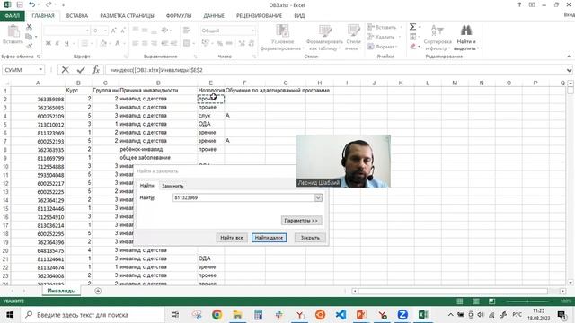Click the Найти все (Find All) button
The width and height of the screenshot is (575, 323).
pos(232,238)
